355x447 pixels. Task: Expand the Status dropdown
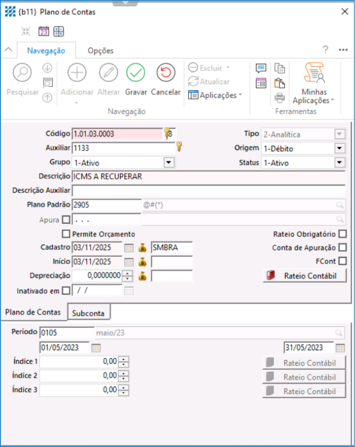[340, 162]
